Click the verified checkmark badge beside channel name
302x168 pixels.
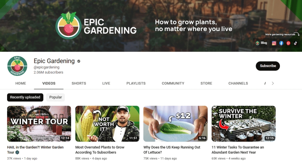79,61
